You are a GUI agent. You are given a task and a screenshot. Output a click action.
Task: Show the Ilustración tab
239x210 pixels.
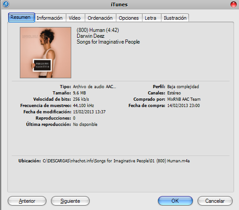click(x=175, y=18)
